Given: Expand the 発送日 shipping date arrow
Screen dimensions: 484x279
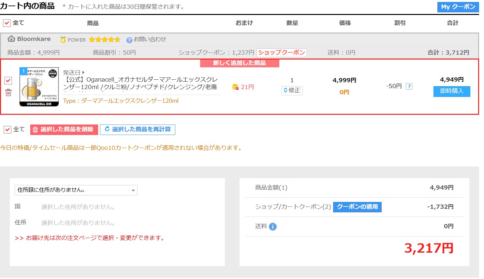Looking at the screenshot, I should pos(83,73).
